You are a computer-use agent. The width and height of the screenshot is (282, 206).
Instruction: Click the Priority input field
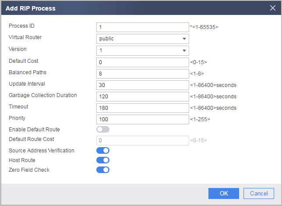click(143, 119)
